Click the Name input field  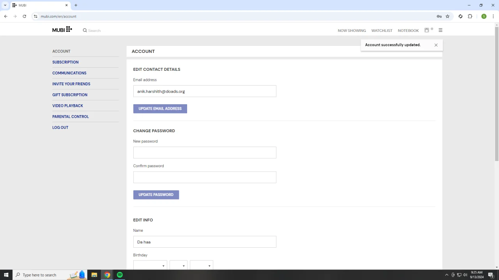[x=205, y=242]
